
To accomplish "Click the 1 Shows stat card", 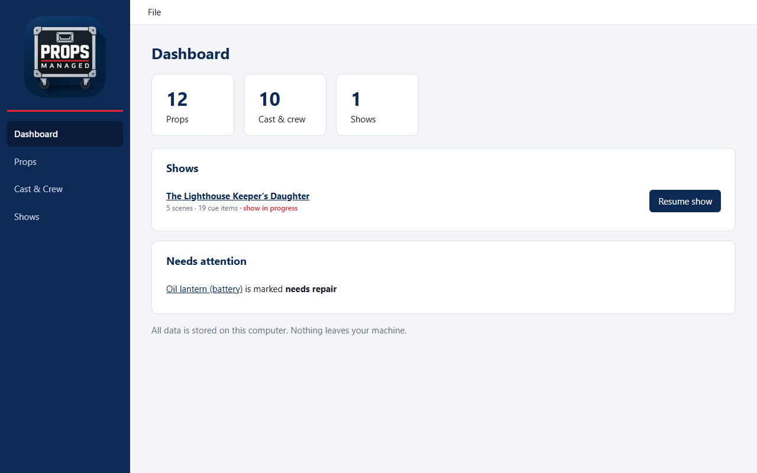I will point(377,105).
